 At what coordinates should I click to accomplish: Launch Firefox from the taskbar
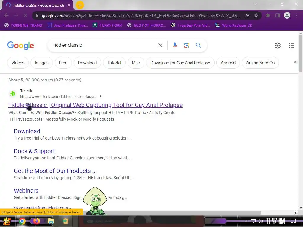[x=36, y=221]
